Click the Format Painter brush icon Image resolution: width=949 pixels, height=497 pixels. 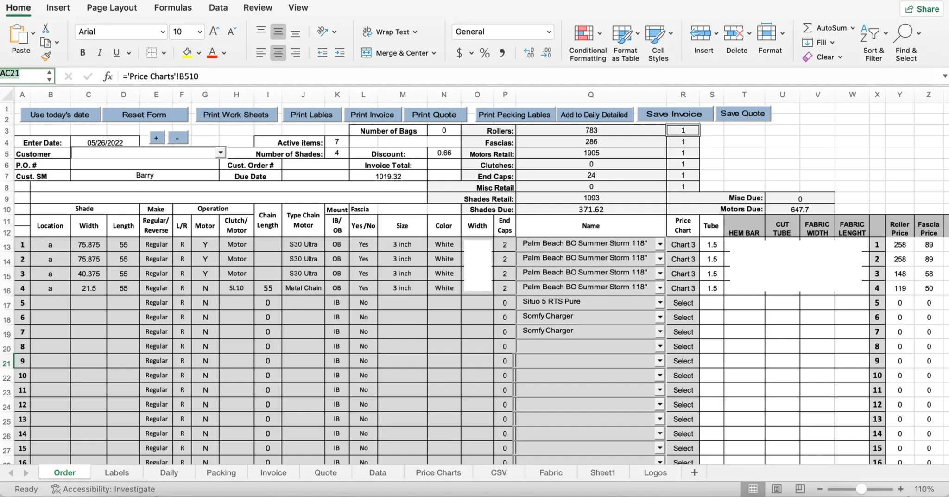tap(45, 57)
